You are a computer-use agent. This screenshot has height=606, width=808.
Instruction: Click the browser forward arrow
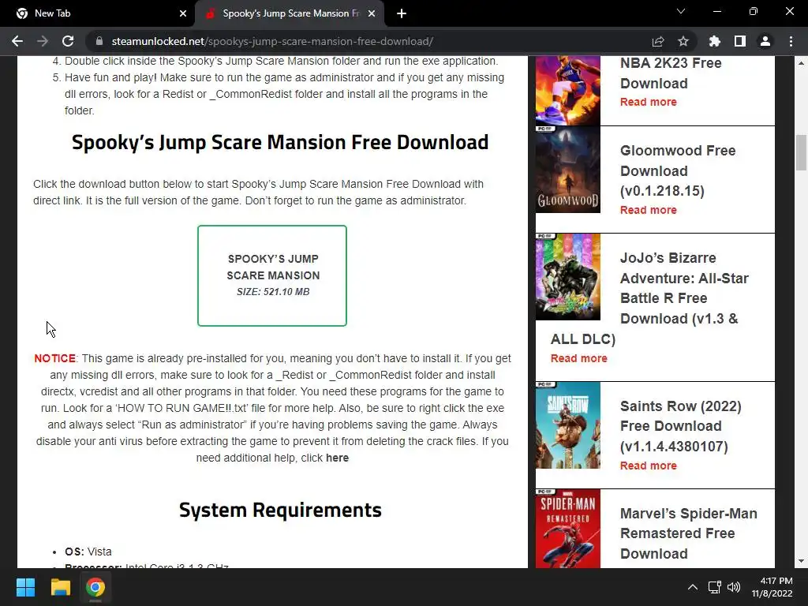[x=43, y=41]
